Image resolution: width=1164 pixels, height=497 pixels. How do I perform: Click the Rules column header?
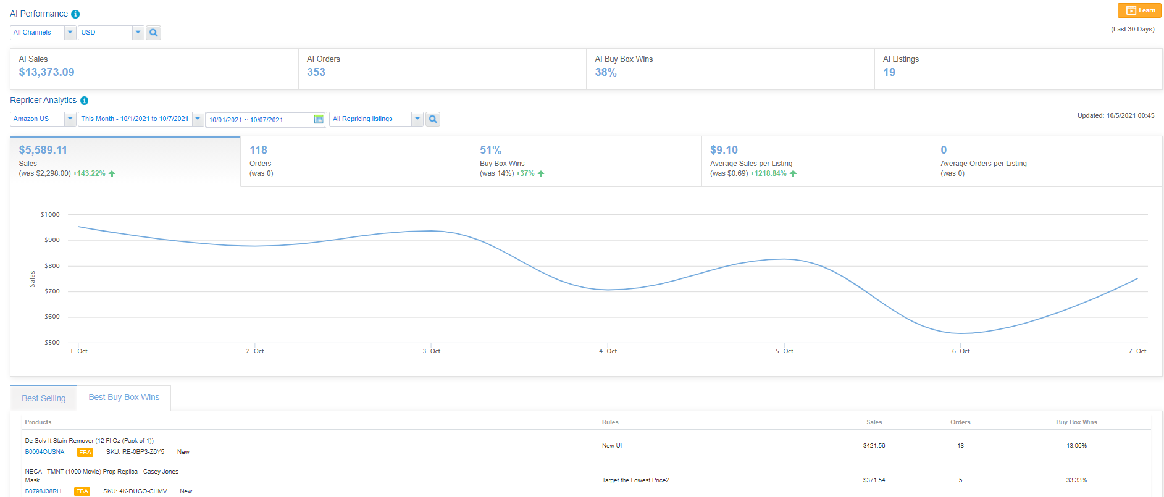tap(610, 422)
